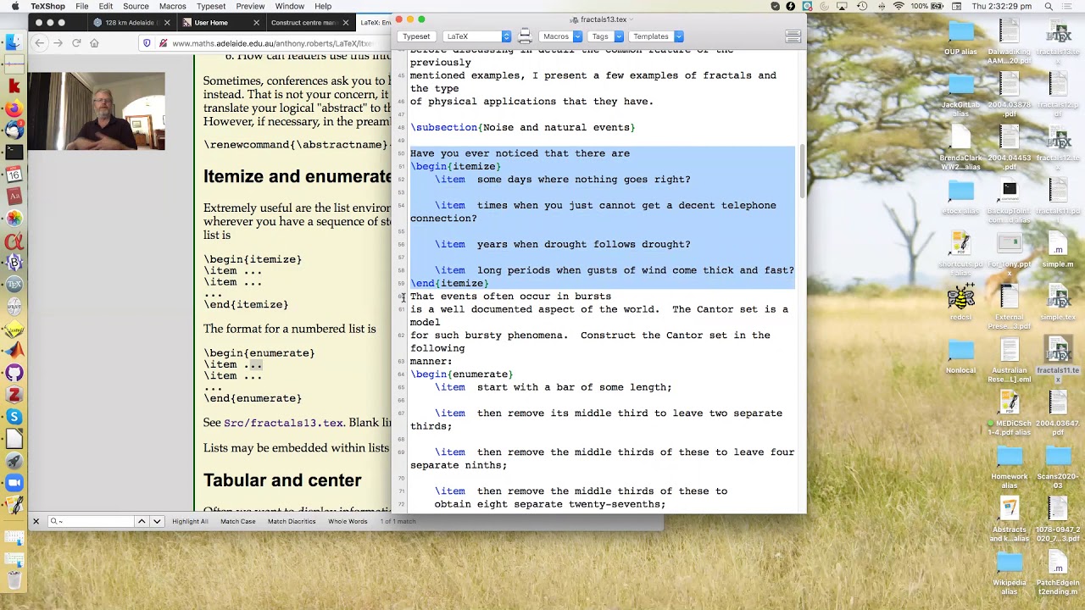Toggle Whole Words in find bar

click(x=348, y=521)
